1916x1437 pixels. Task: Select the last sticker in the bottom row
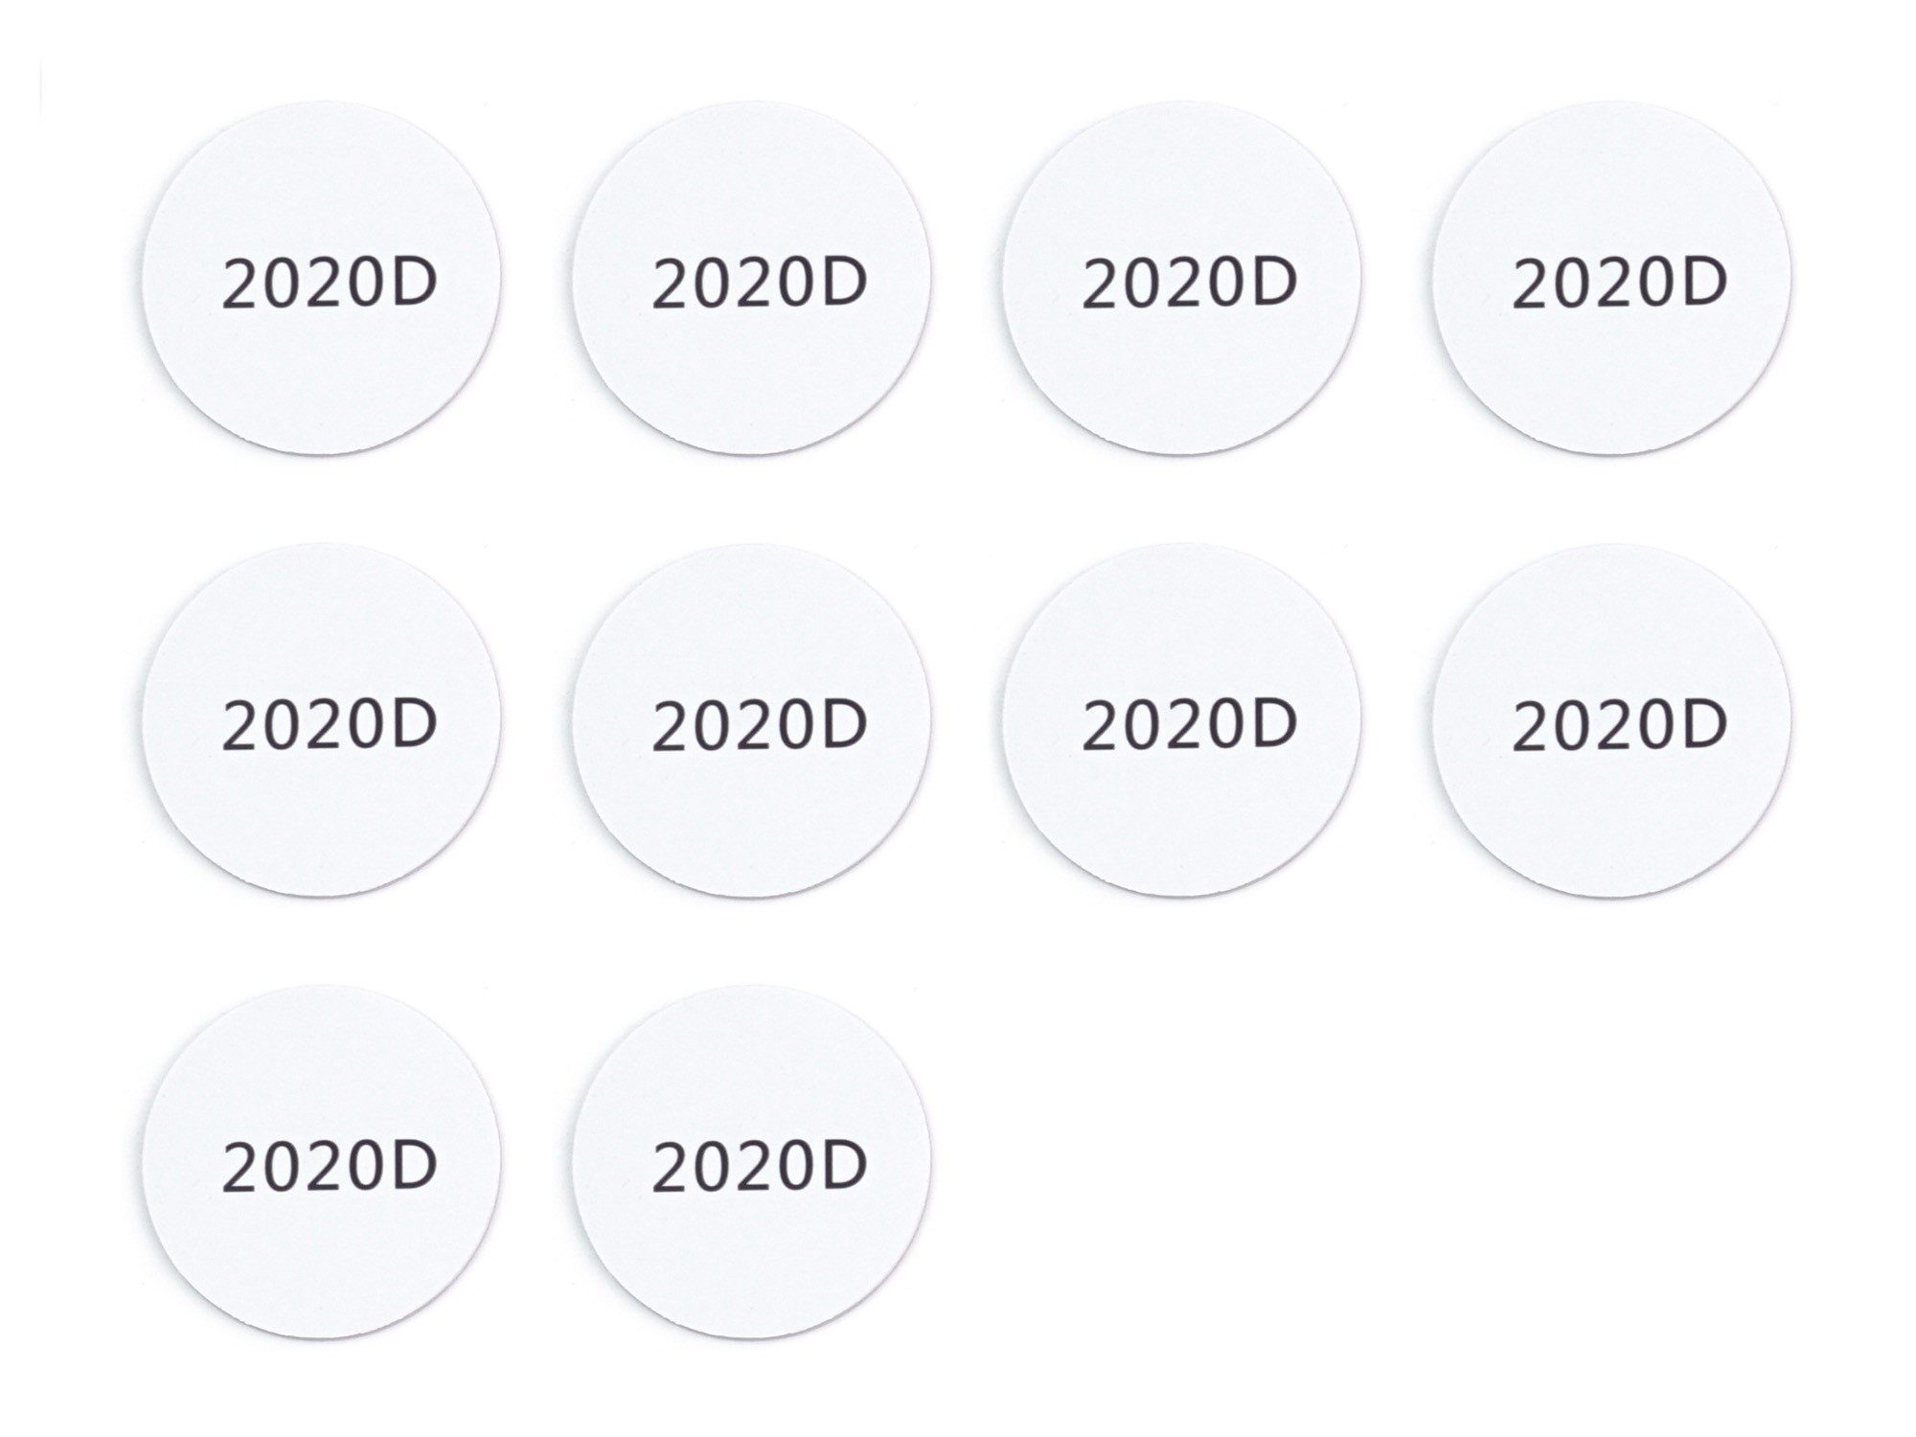(752, 1162)
